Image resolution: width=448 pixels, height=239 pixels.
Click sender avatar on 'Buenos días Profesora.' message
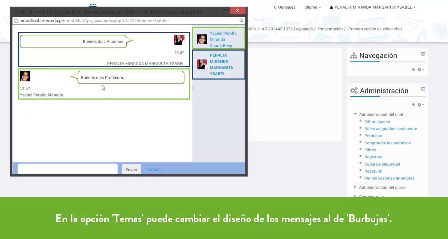point(25,76)
